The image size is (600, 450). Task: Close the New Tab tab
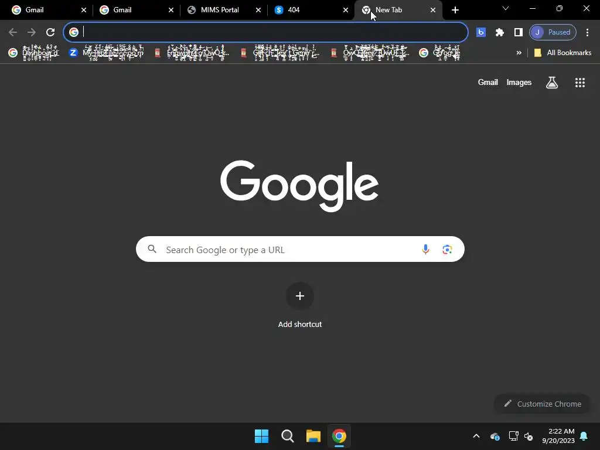[433, 10]
